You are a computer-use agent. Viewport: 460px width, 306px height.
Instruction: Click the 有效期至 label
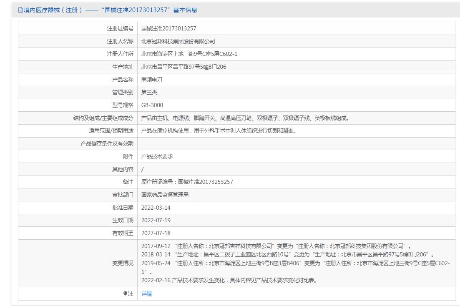click(x=123, y=233)
